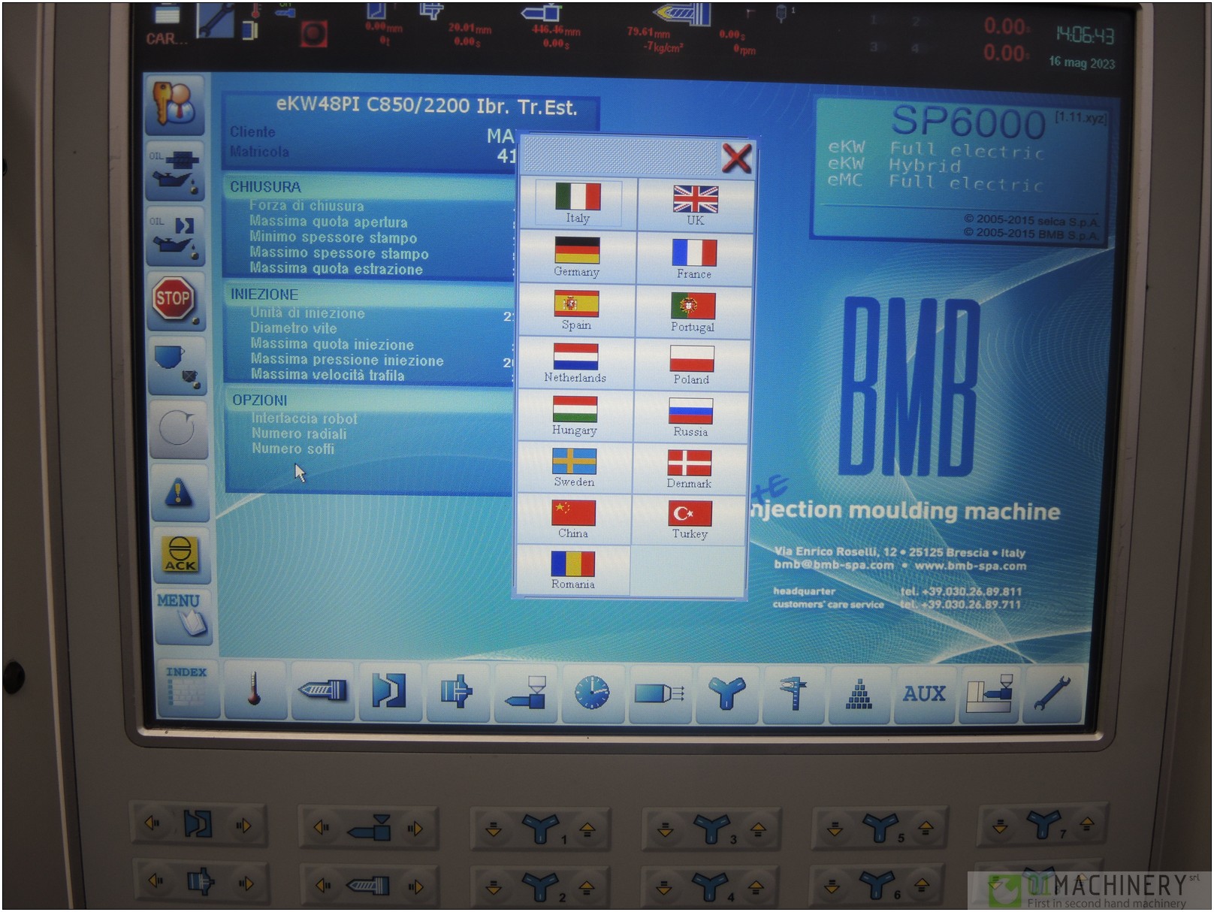Screen dimensions: 1214x912
Task: Open the core pullers Y icon
Action: [x=726, y=693]
